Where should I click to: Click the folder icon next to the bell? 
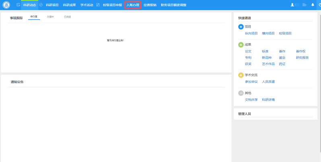(x=305, y=5)
